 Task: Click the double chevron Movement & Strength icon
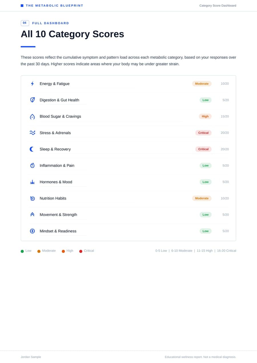(x=32, y=214)
